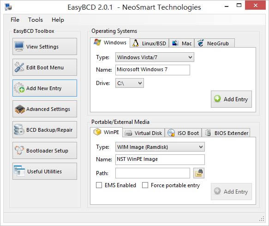Click the Bootloader Setup arrows icon
Viewport: 269px width, 226px height.
(19, 150)
